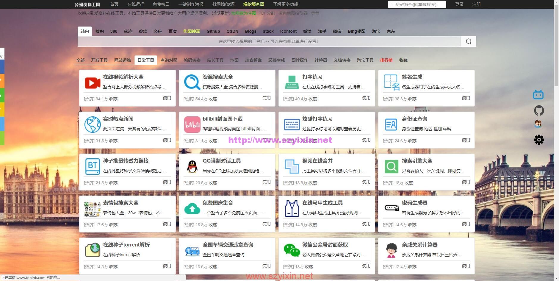Click the 打字练习 typewriter icon
The image size is (559, 281).
point(292,82)
